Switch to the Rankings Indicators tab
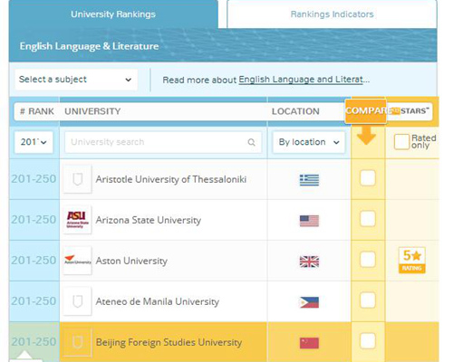Screen dimensions: 453x362 pyautogui.click(x=332, y=14)
